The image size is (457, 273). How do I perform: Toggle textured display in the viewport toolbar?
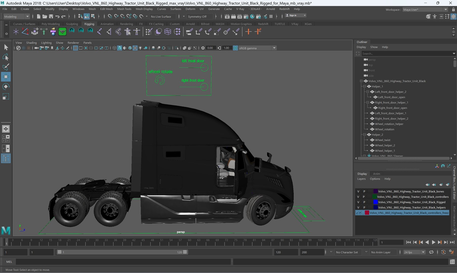[x=135, y=48]
